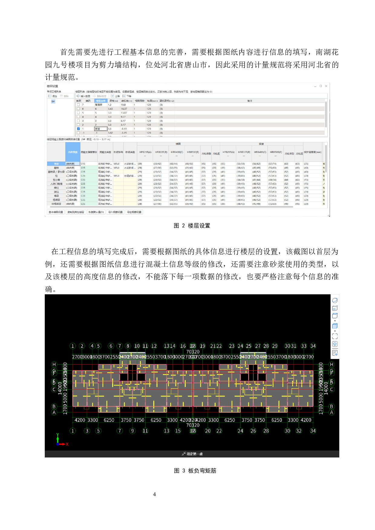
Task: Click the orbit rotate view icon
Action: click(335, 300)
